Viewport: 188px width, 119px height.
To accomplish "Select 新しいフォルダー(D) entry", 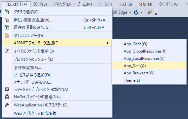I will pyautogui.click(x=57, y=36).
